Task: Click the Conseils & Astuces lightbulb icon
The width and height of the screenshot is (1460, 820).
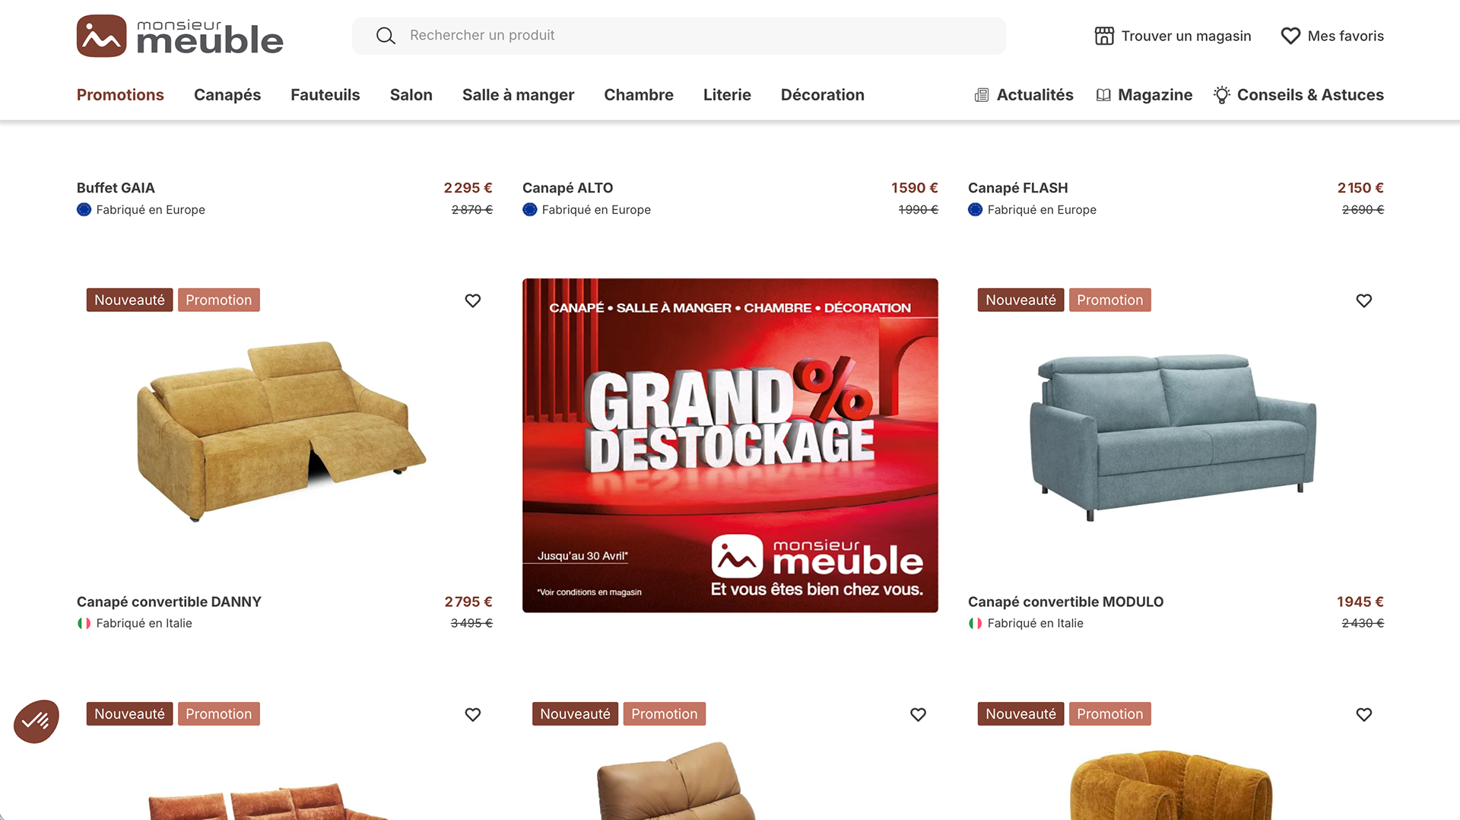Action: coord(1221,95)
